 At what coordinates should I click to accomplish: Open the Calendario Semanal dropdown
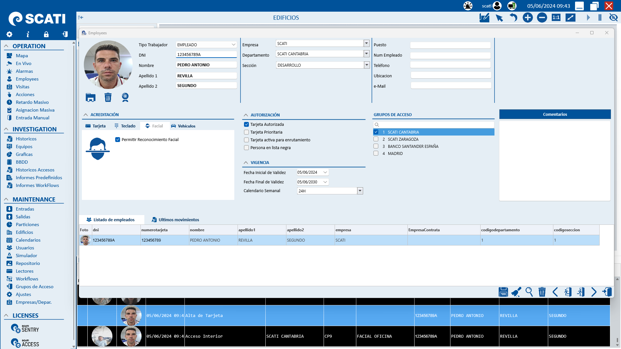pyautogui.click(x=360, y=191)
